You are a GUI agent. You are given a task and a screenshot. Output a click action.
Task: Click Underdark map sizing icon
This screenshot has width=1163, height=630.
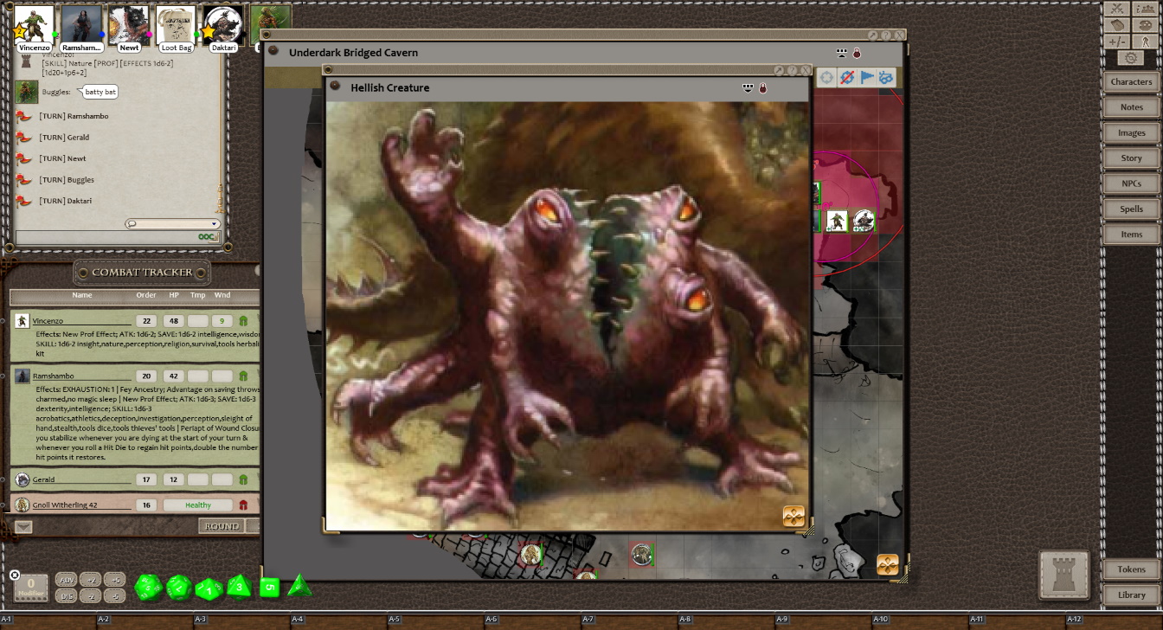pos(887,565)
